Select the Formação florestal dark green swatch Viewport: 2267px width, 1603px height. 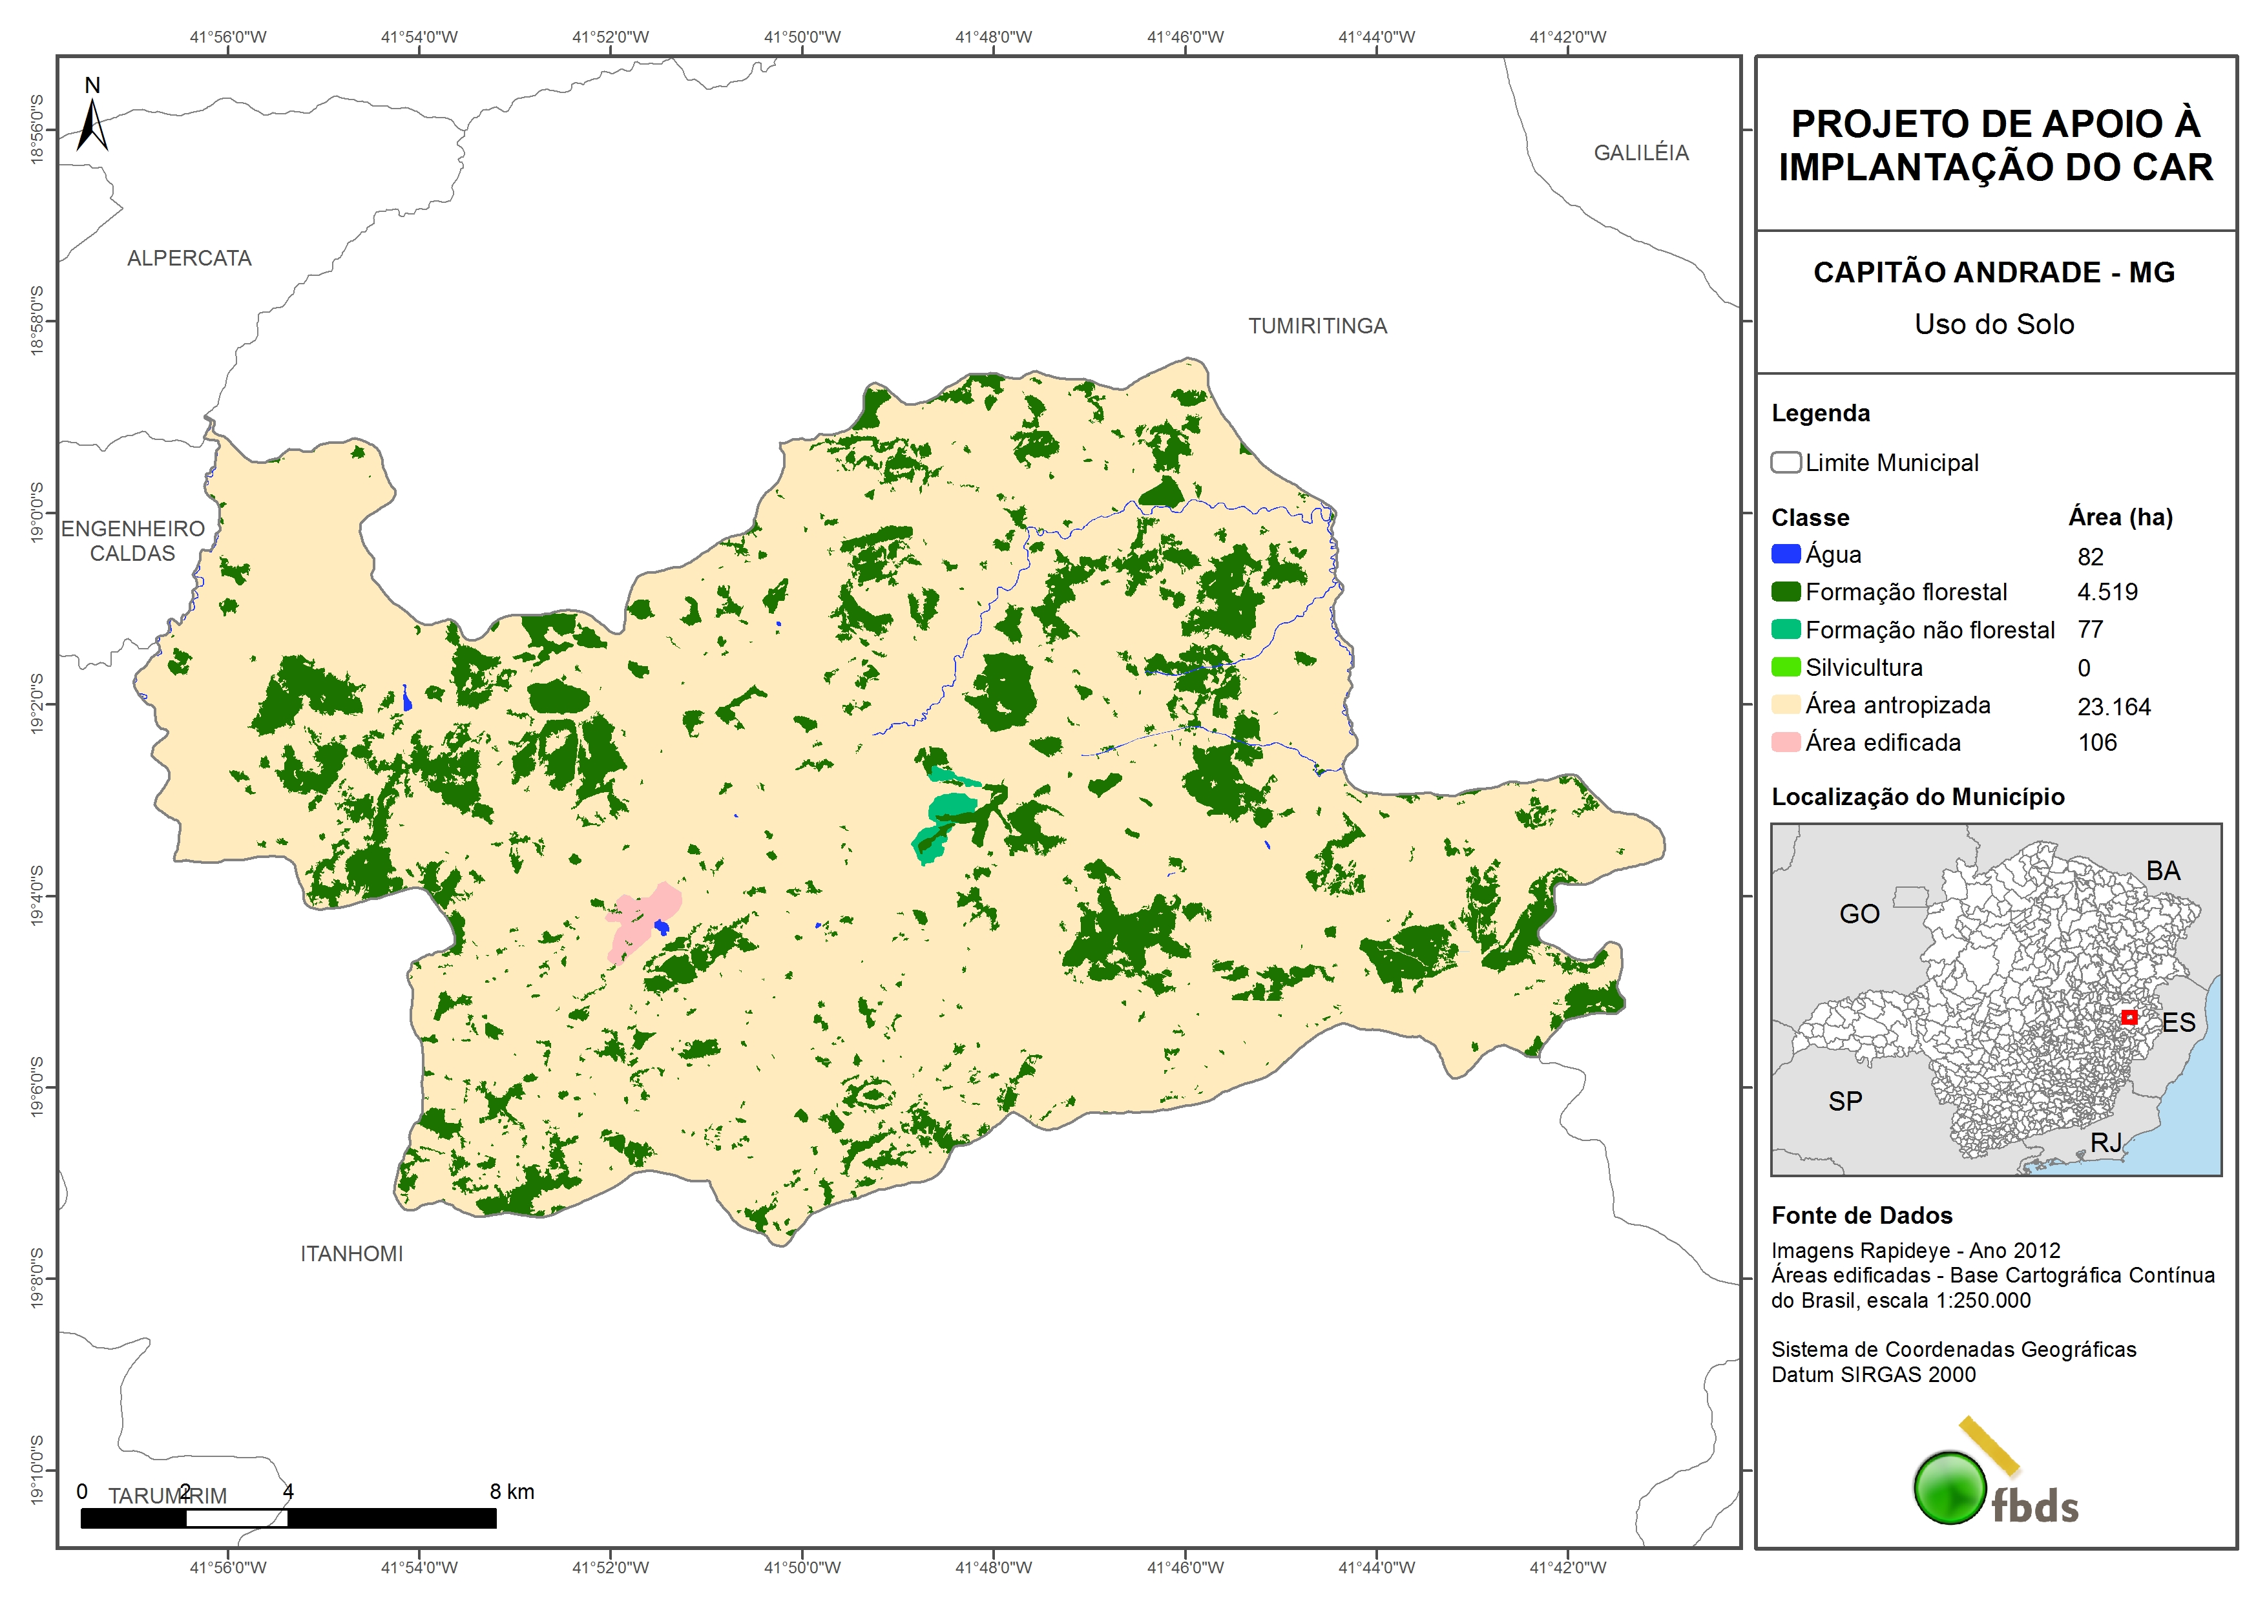[x=1785, y=592]
